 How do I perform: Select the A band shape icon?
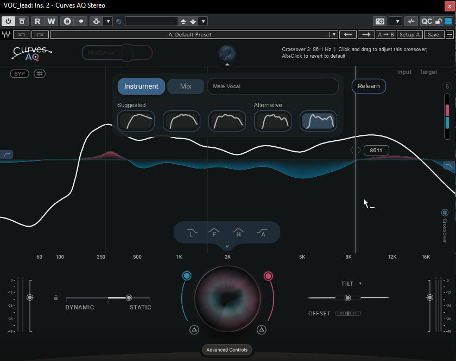click(x=262, y=233)
